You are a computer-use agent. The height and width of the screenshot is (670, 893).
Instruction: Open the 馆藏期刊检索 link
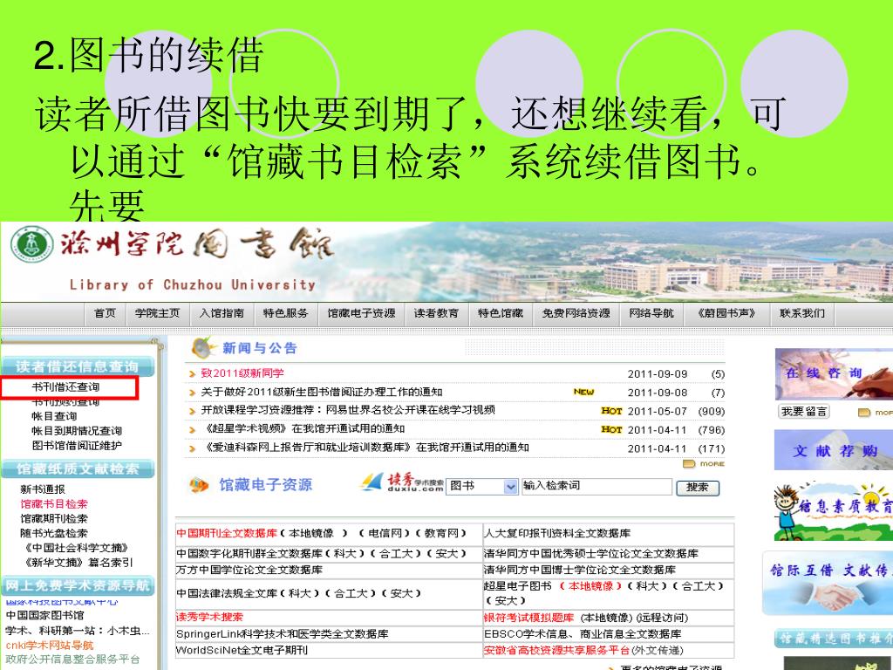pos(54,519)
